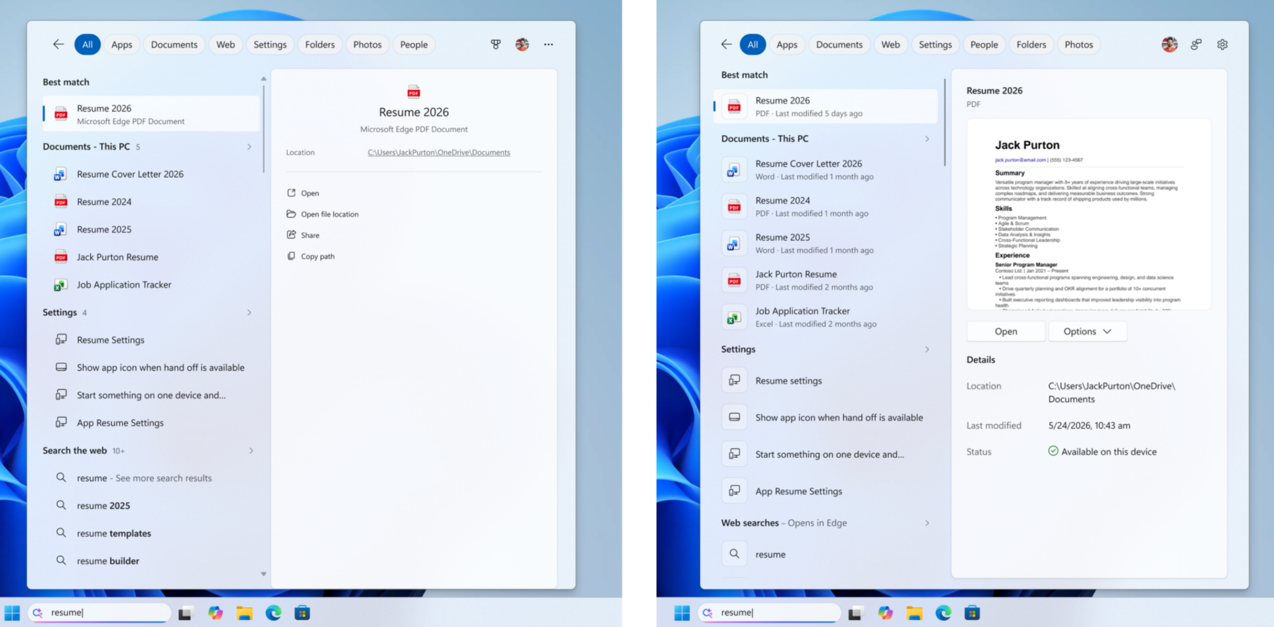
Task: Select the 'resume builder' web suggestion
Action: [x=151, y=561]
